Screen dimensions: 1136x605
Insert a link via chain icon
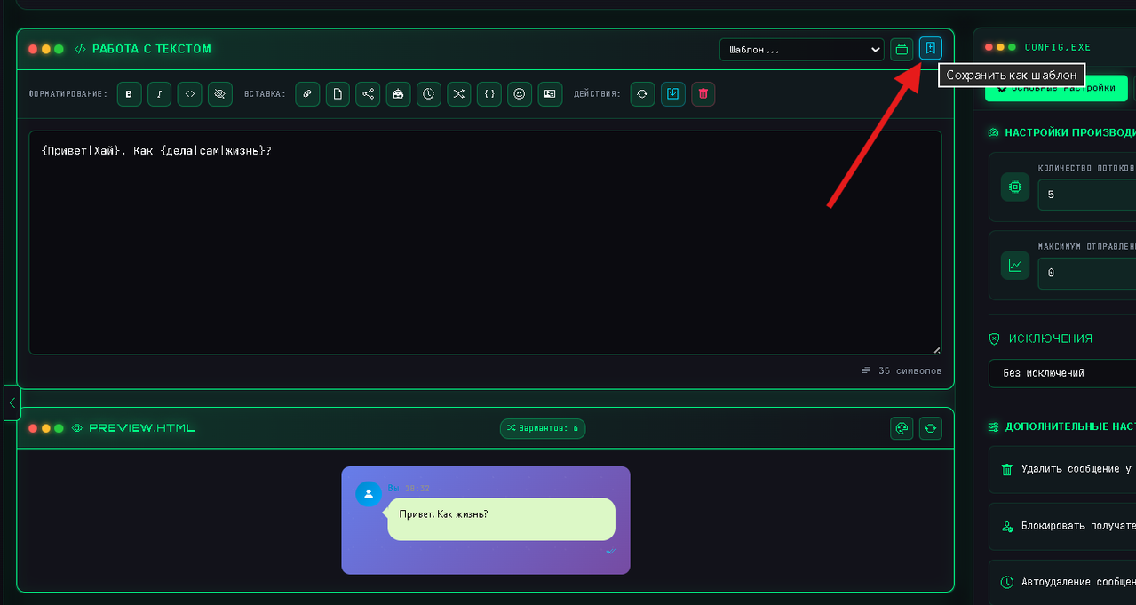click(307, 93)
